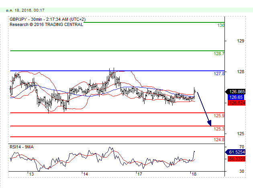Click the red 124.8 support label
This screenshot has width=253, height=188.
219,140
